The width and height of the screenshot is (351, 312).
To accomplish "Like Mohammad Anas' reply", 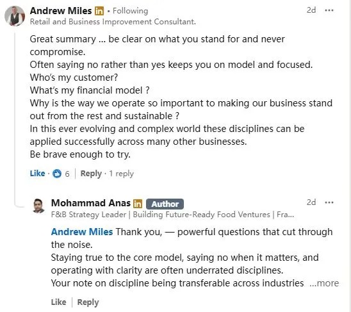I will click(x=59, y=302).
